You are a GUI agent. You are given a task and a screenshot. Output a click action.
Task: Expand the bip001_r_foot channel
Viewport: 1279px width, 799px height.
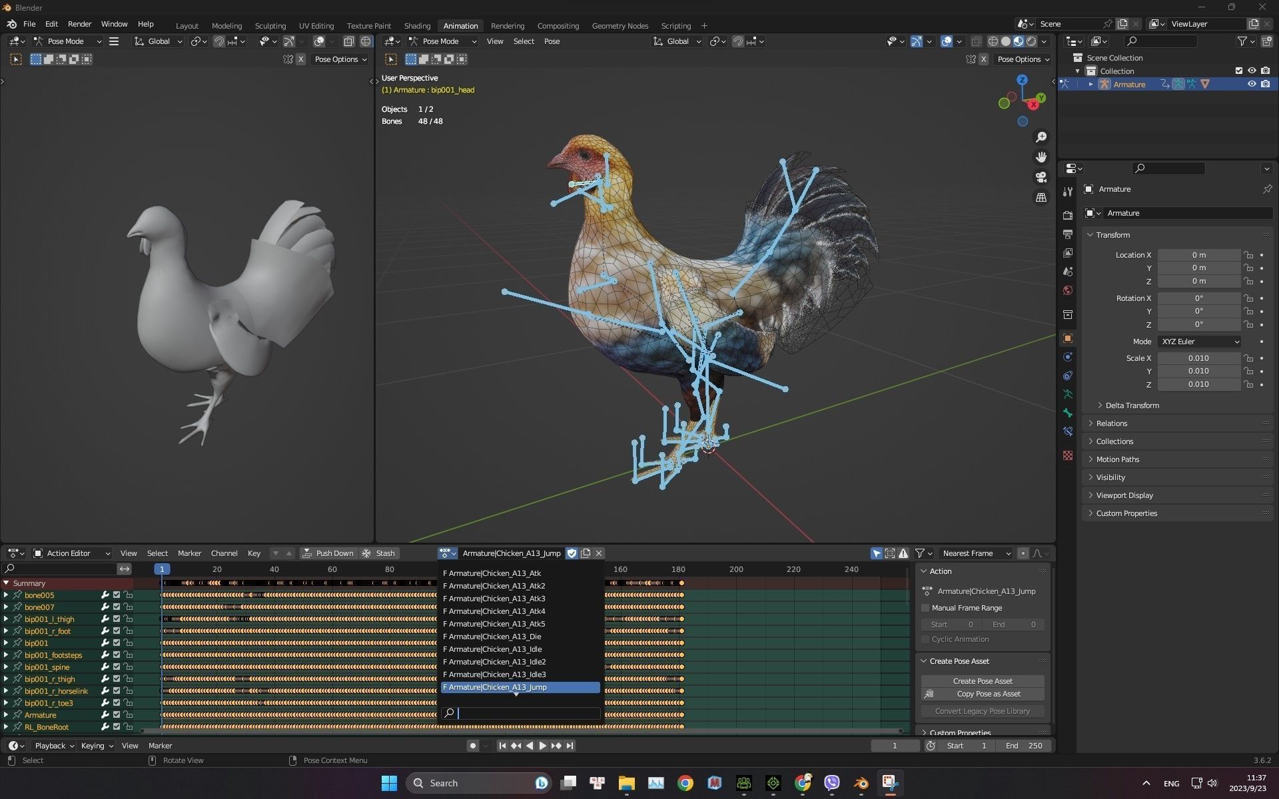pyautogui.click(x=6, y=631)
